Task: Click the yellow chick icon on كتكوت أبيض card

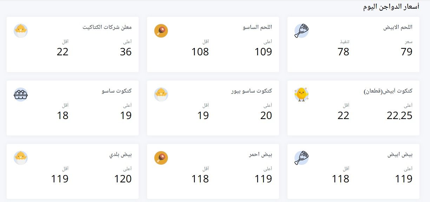Action: [302, 94]
